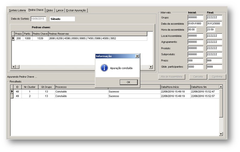Screen dimensions: 240x152
Task: Click the blue information icon in dialog
Action: pyautogui.click(x=104, y=68)
